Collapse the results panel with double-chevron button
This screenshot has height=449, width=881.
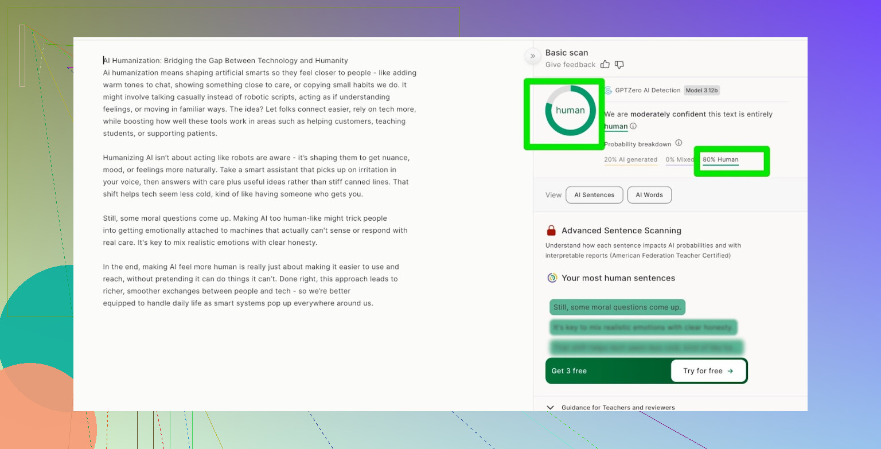[532, 56]
